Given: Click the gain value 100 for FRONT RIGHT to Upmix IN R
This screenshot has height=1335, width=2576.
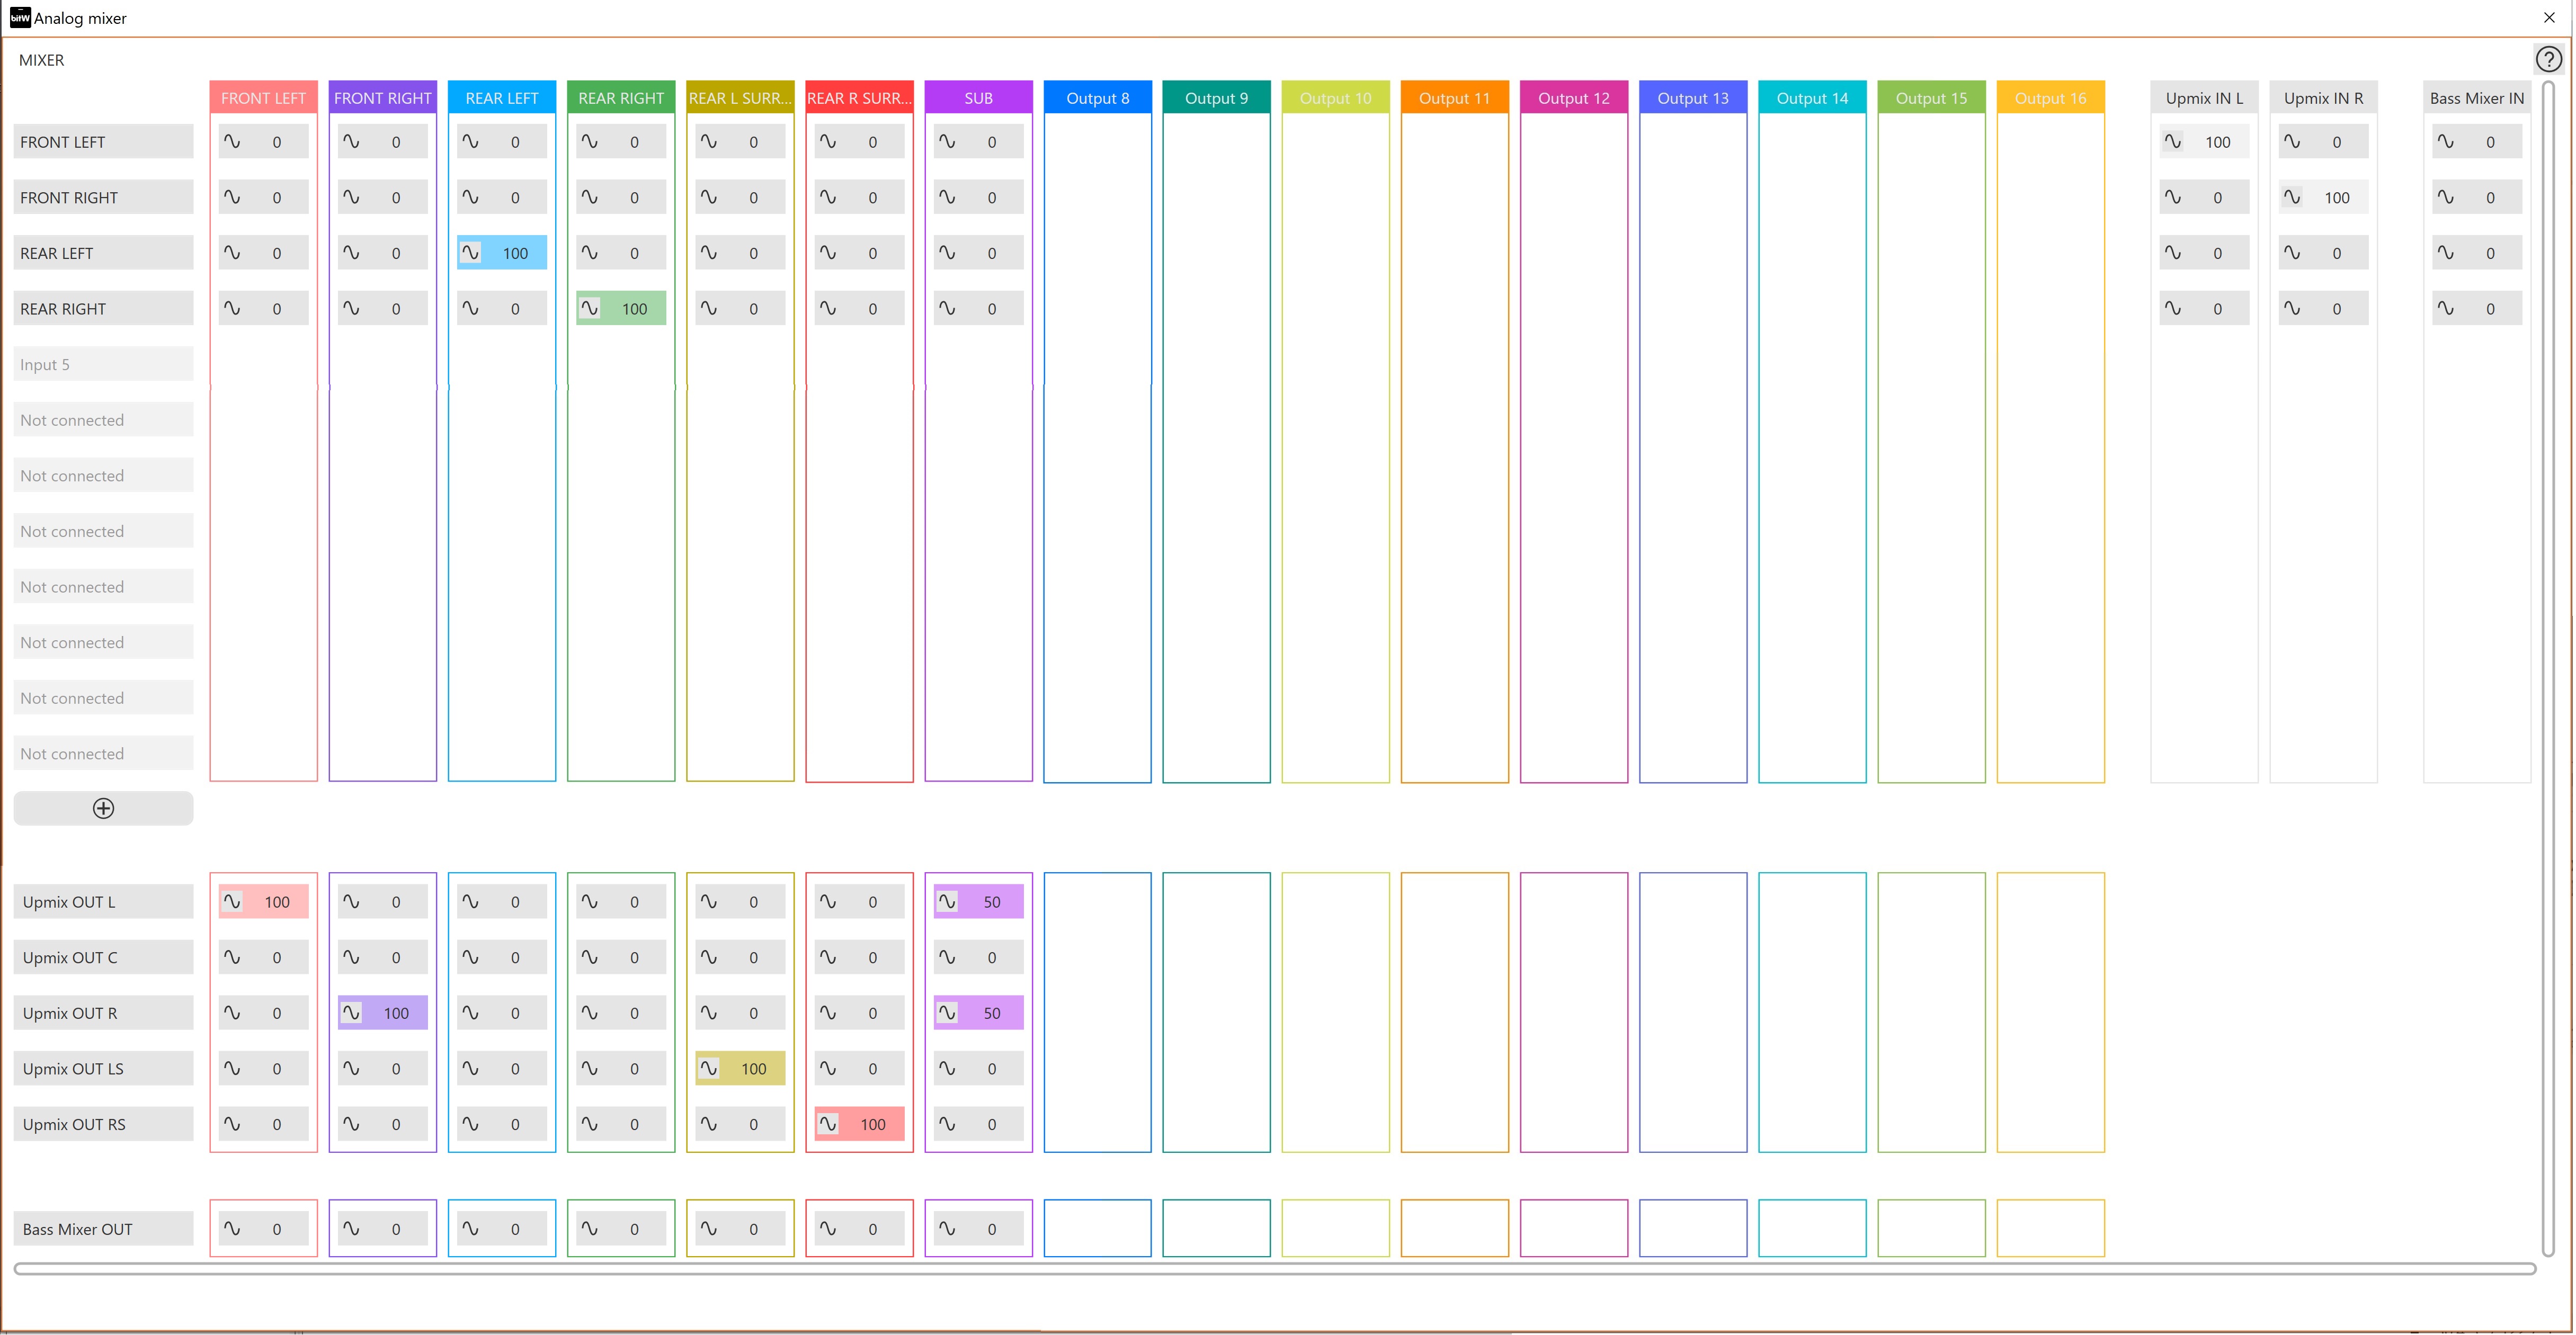Looking at the screenshot, I should click(2336, 198).
